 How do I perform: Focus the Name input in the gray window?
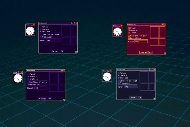click(x=130, y=87)
